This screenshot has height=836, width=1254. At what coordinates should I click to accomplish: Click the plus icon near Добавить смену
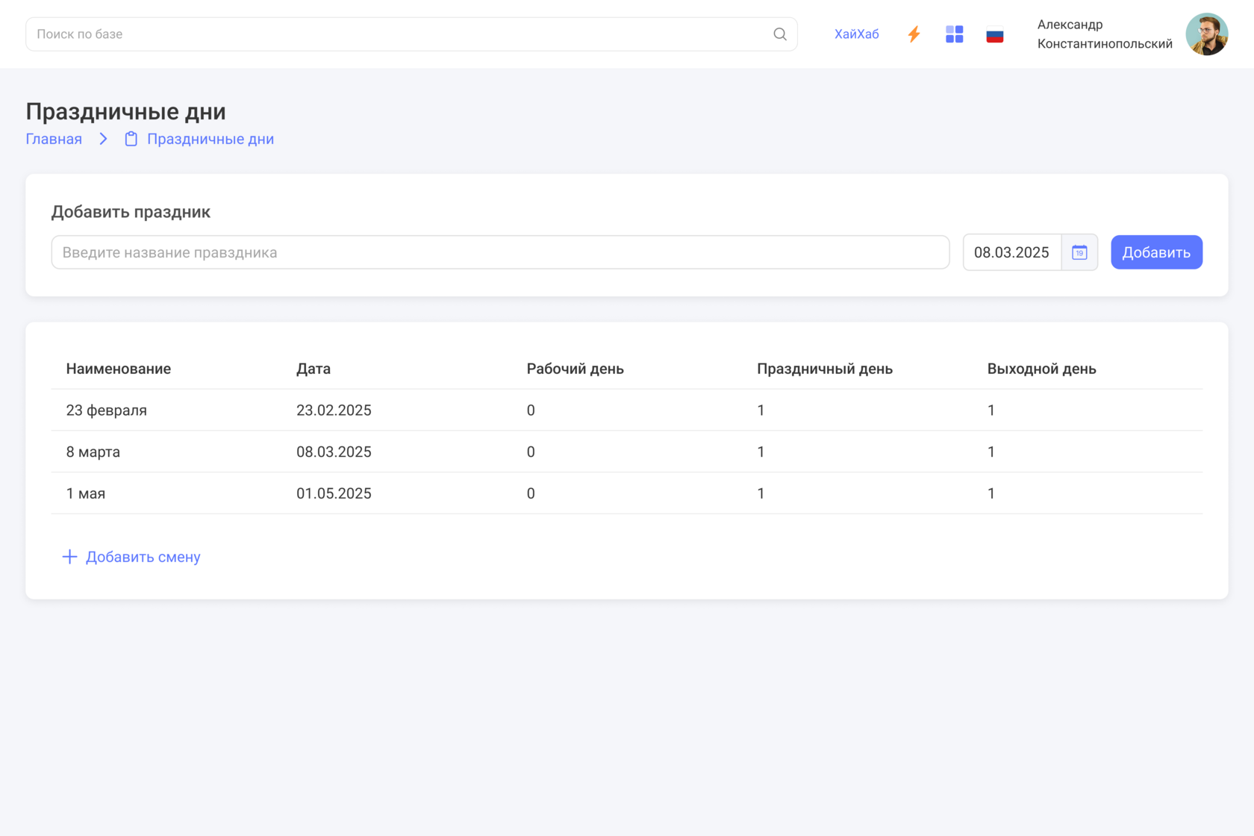click(69, 557)
